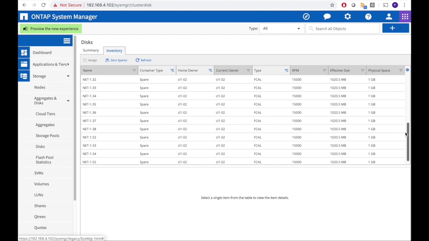
Task: Click the browser address bar URL
Action: (119, 5)
